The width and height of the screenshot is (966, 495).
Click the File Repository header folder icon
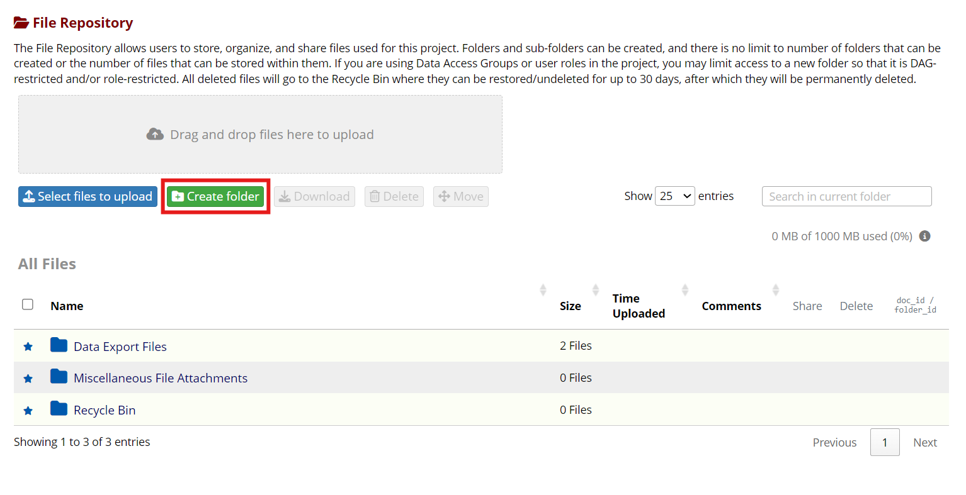[20, 21]
